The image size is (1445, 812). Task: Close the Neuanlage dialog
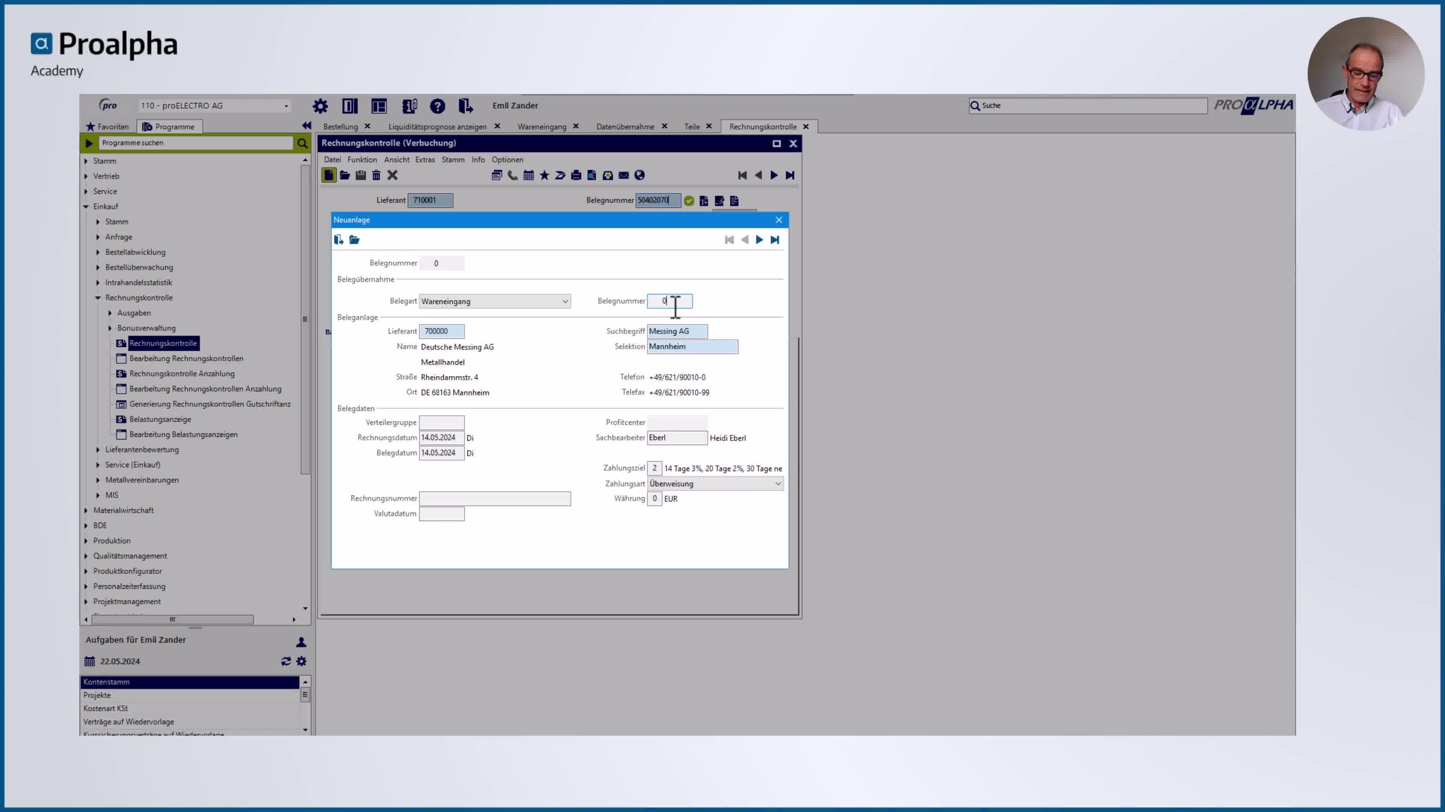click(779, 220)
